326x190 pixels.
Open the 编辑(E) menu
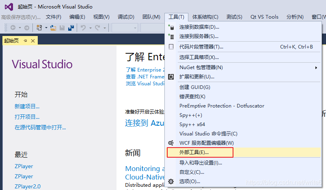77,17
